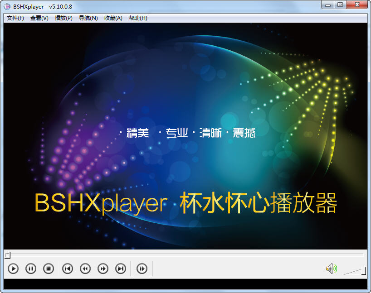Open the 导航(N) menu

(88, 18)
